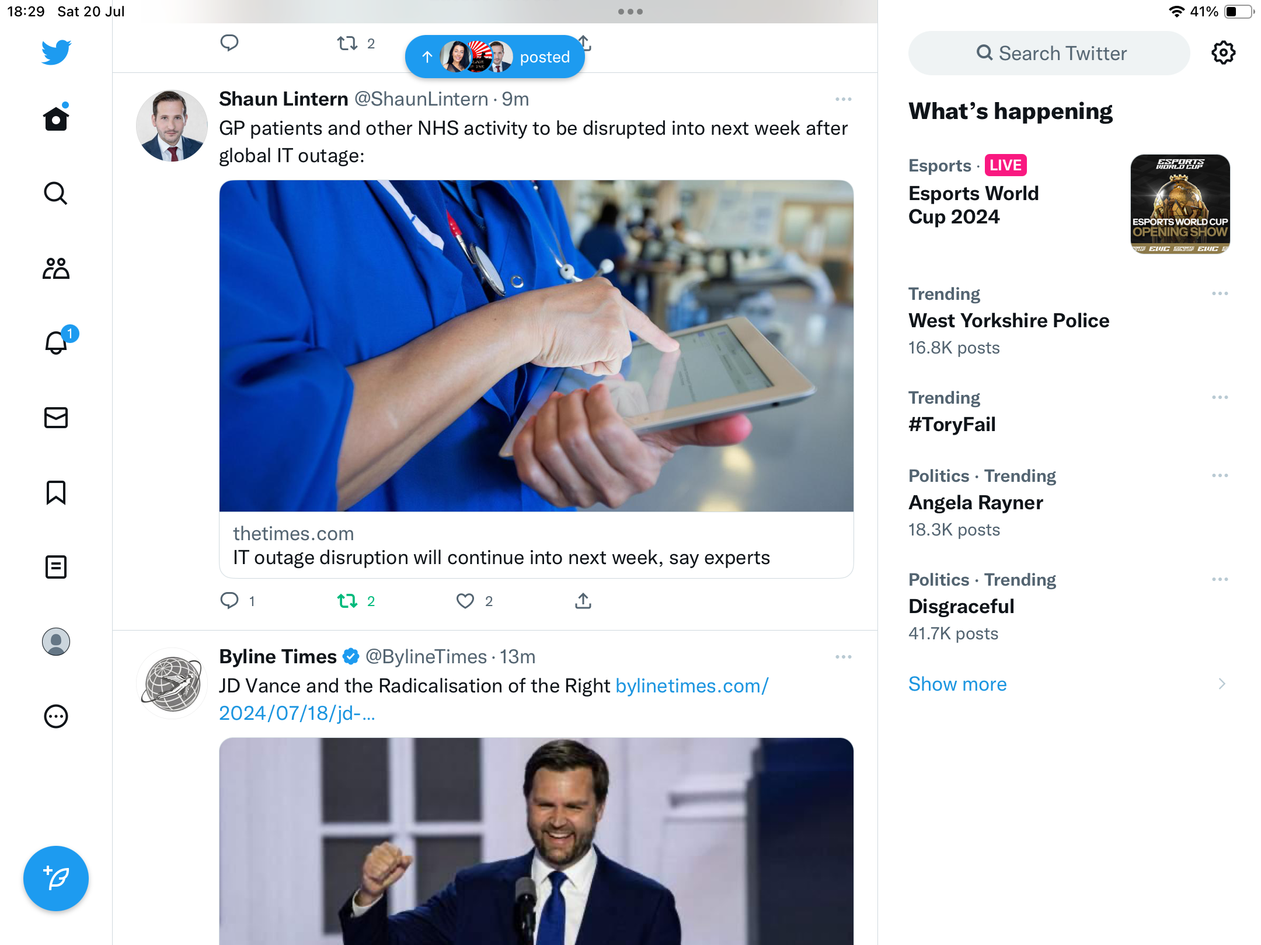Open the Communities people icon
The width and height of the screenshot is (1261, 945).
pyautogui.click(x=56, y=268)
